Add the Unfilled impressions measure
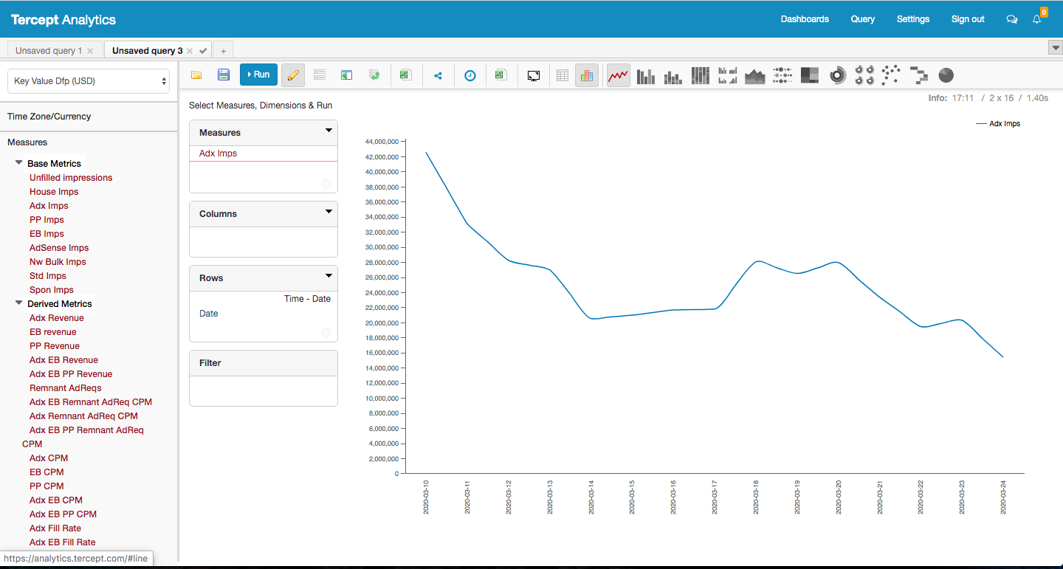Screen dimensions: 1063x569 point(71,178)
